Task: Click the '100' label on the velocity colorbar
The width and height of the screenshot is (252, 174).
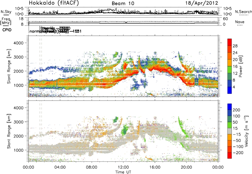Action: pyautogui.click(x=237, y=116)
